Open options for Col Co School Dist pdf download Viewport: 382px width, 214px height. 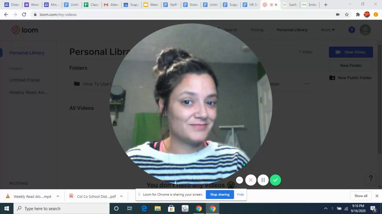click(121, 196)
